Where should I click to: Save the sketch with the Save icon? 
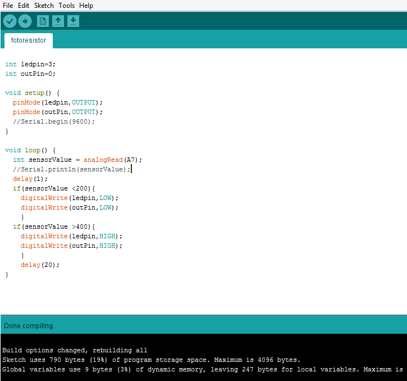tap(73, 21)
